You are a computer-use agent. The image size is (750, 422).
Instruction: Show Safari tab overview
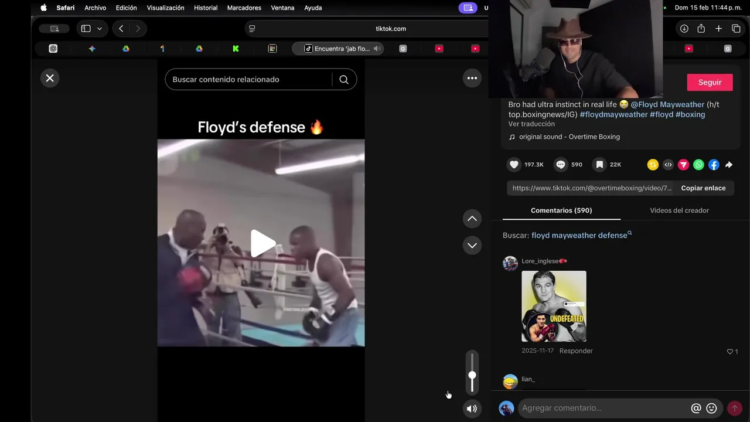point(736,29)
